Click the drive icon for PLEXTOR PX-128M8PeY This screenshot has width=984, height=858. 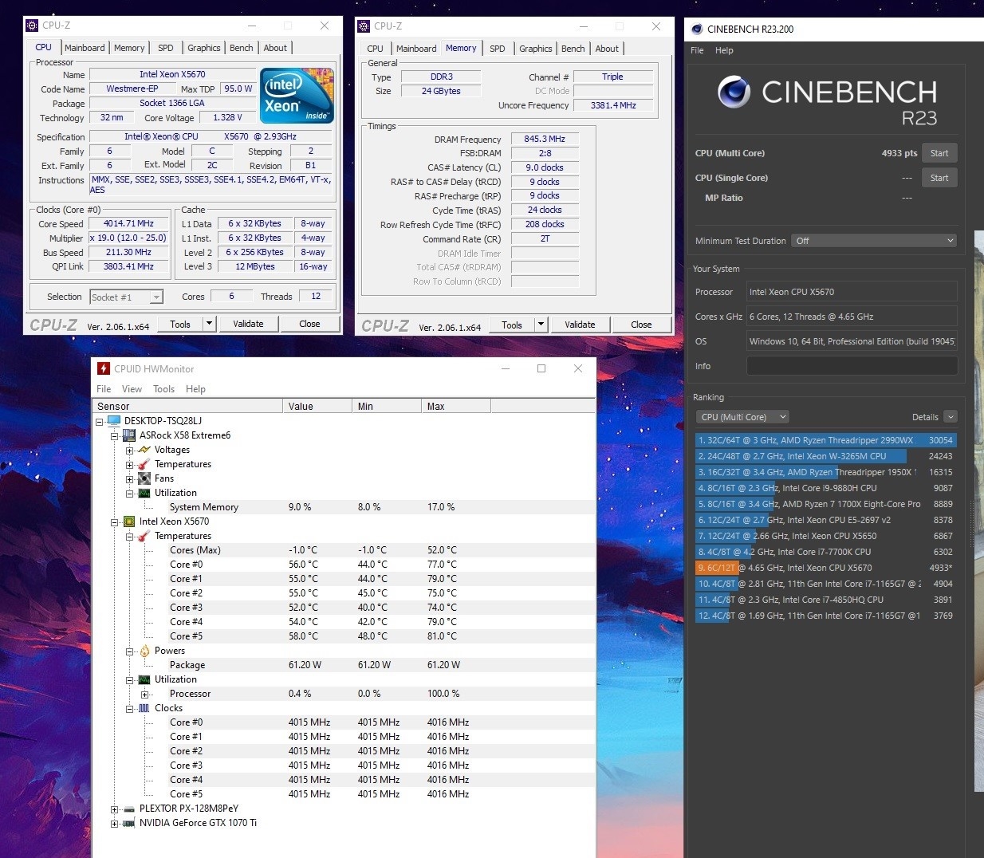pyautogui.click(x=129, y=809)
